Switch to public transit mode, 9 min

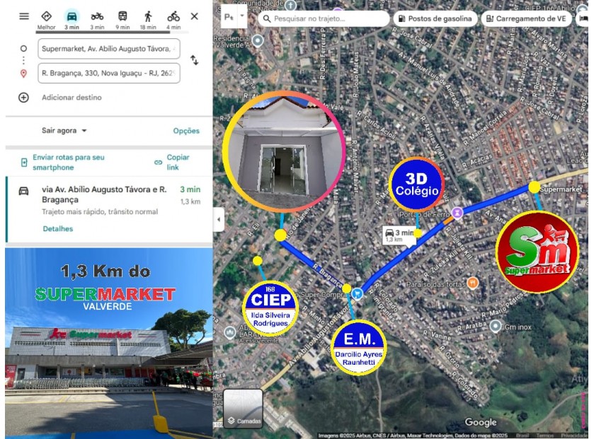pyautogui.click(x=122, y=20)
